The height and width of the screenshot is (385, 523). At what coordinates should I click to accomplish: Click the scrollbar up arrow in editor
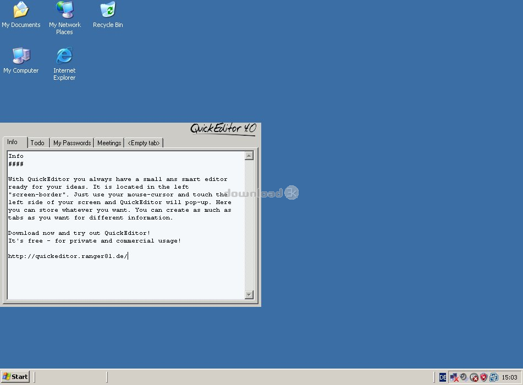[249, 156]
